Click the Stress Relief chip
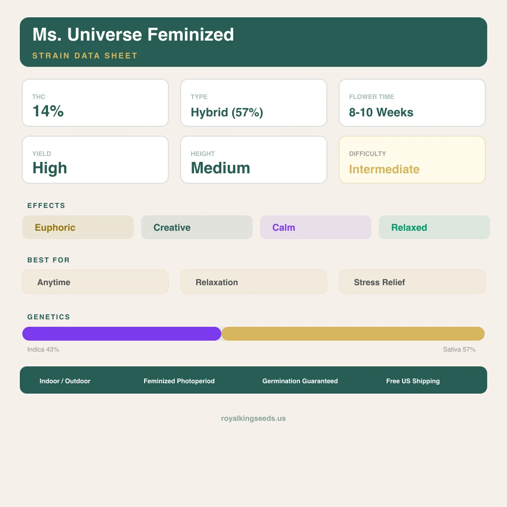Viewport: 507px width, 507px height. point(412,282)
